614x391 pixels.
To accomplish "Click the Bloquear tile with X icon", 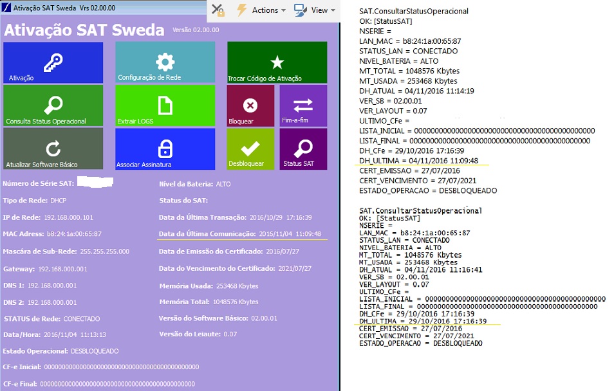I will (250, 105).
